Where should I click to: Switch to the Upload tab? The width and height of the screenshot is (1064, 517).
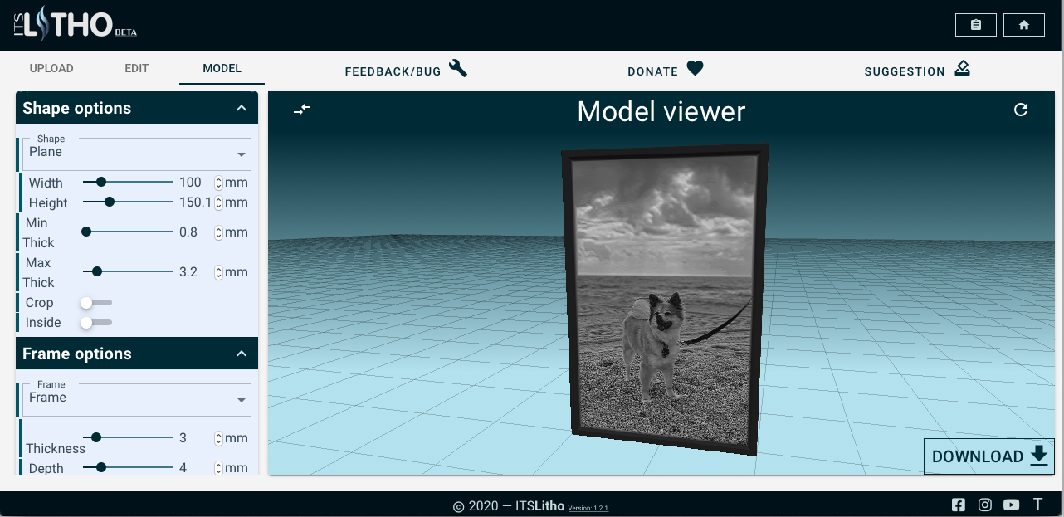51,68
